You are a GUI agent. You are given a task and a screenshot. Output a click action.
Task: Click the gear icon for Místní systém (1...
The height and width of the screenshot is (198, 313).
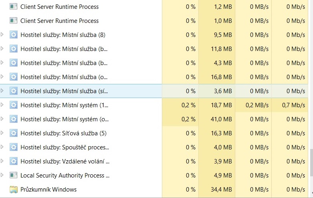[14, 105]
